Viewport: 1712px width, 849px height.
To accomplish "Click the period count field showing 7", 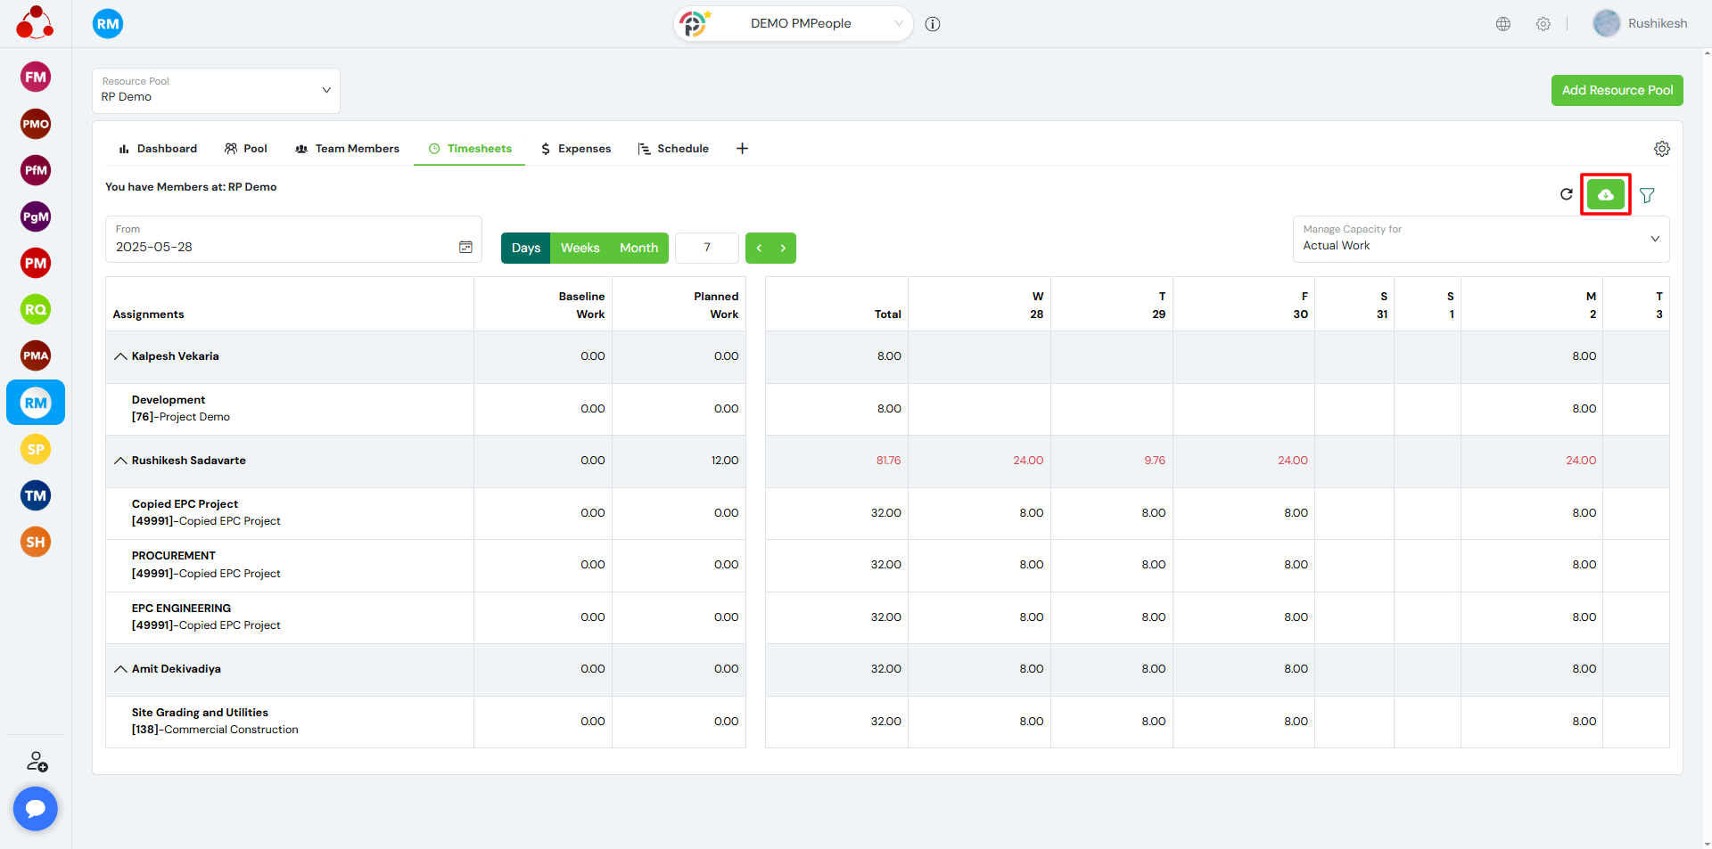I will pyautogui.click(x=707, y=248).
